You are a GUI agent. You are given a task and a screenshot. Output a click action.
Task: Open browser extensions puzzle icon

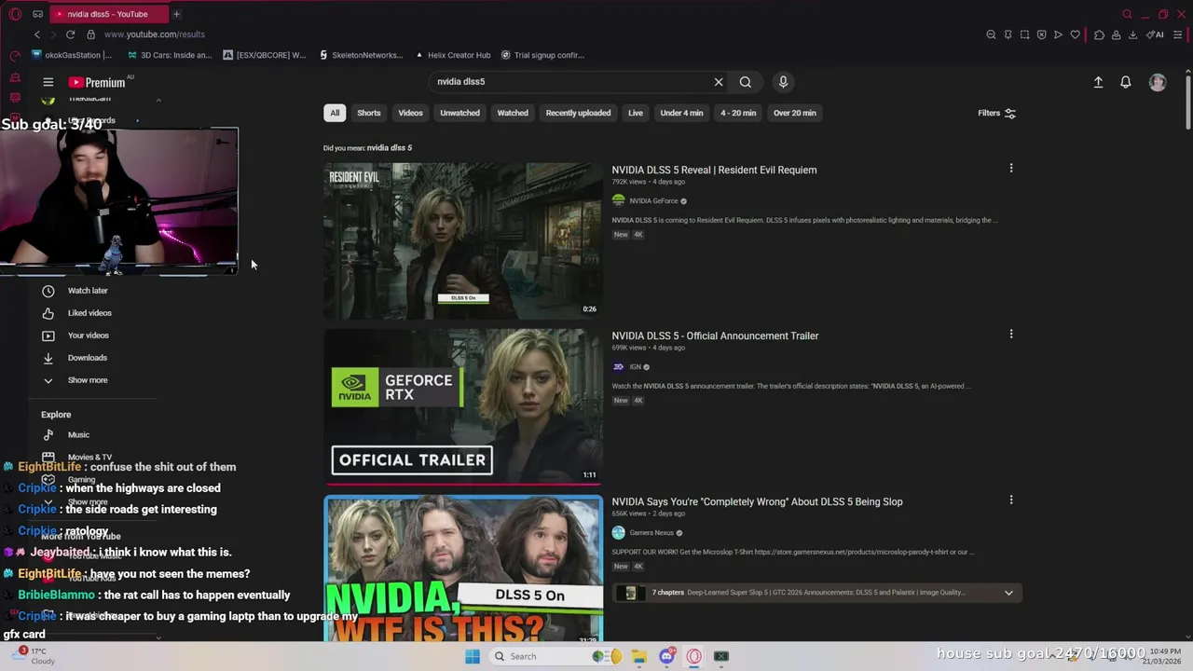(x=1099, y=34)
